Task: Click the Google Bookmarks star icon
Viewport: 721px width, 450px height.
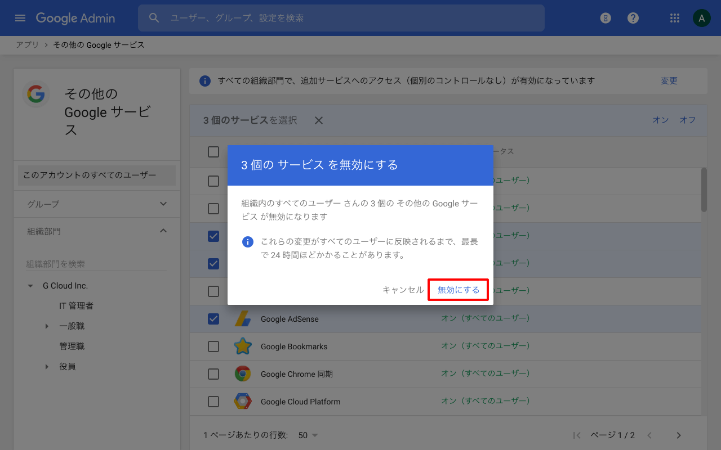Action: 243,346
